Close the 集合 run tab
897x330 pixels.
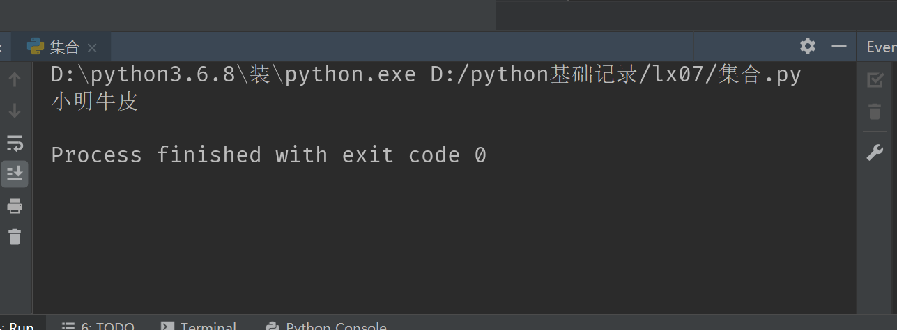92,48
